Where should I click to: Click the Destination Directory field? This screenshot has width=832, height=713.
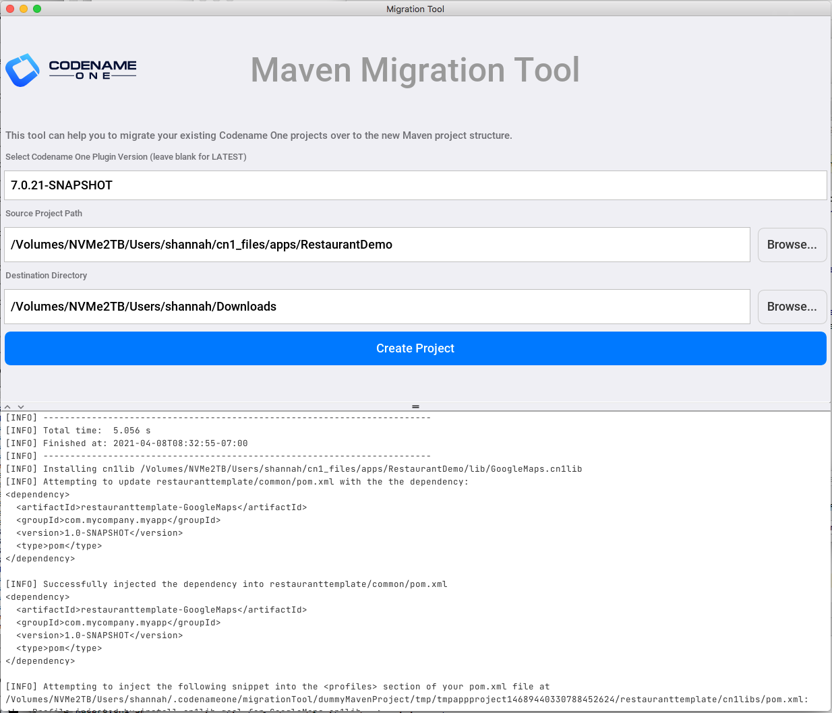[377, 307]
